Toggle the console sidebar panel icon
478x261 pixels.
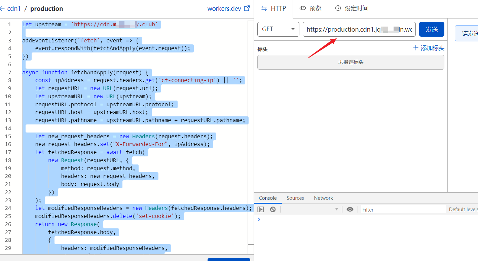pos(261,209)
